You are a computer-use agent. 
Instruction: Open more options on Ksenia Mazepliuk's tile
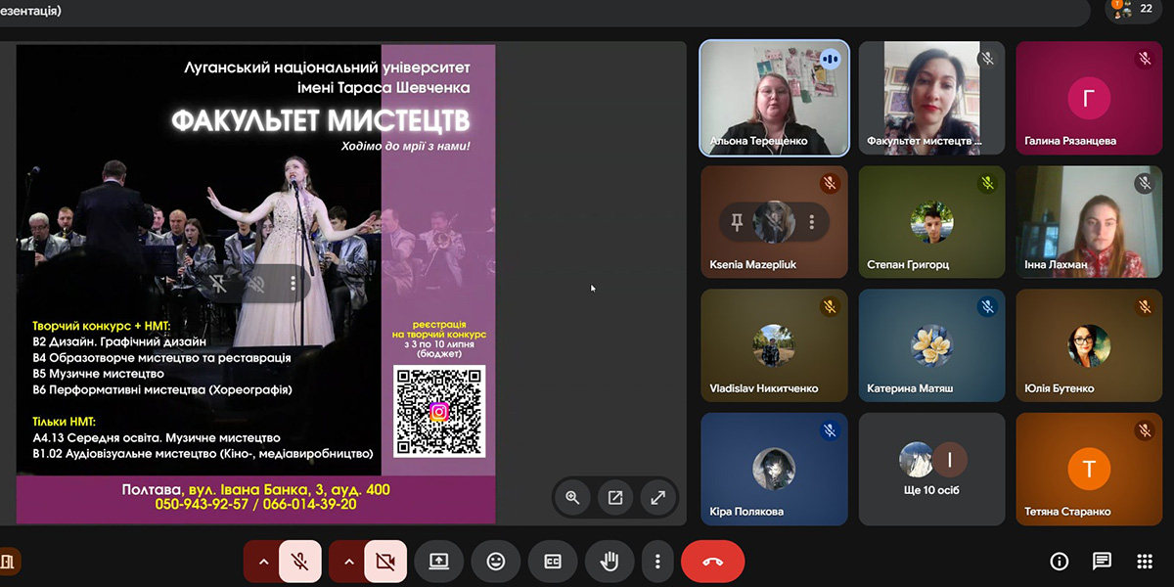coord(811,222)
